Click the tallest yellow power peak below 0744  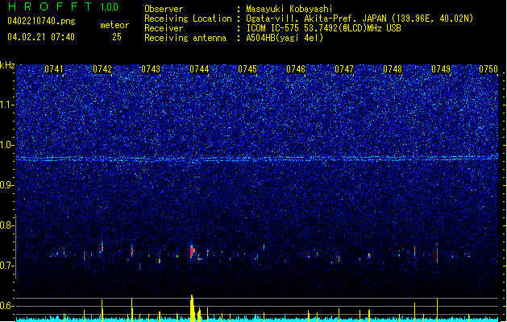coord(192,308)
